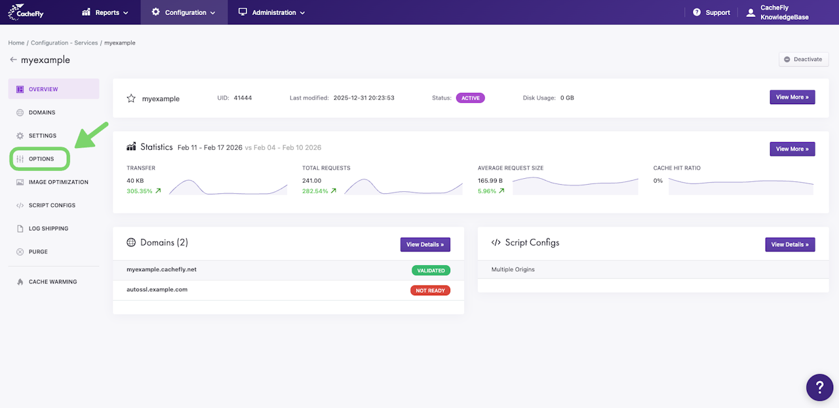This screenshot has height=408, width=839.
Task: Open the Script Configs sidebar item
Action: [54, 206]
